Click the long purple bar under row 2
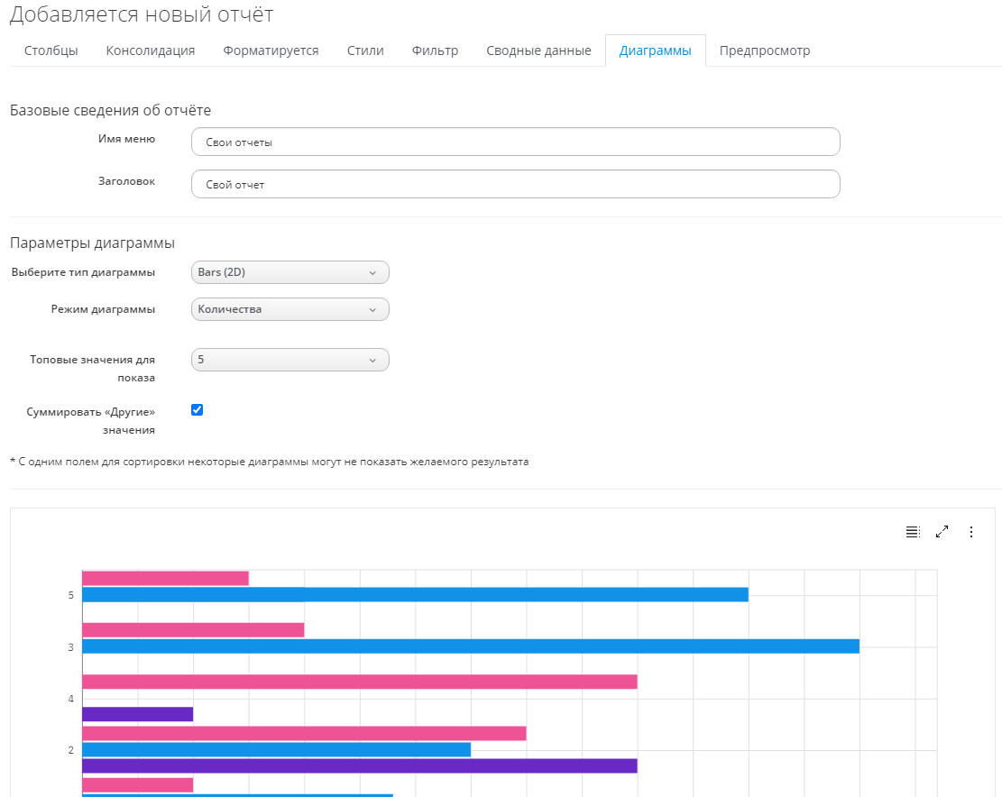This screenshot has height=797, width=1002. click(359, 765)
